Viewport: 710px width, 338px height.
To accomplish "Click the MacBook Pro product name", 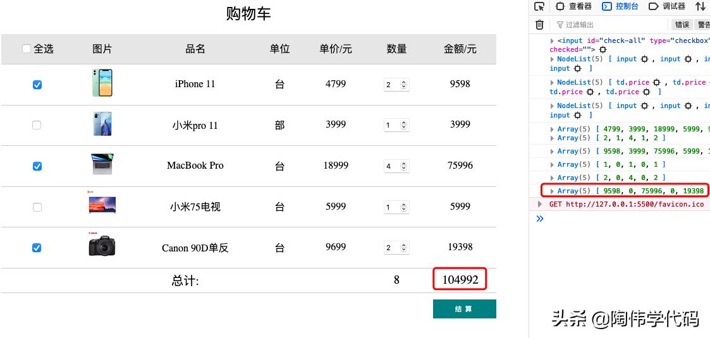I will coord(195,166).
